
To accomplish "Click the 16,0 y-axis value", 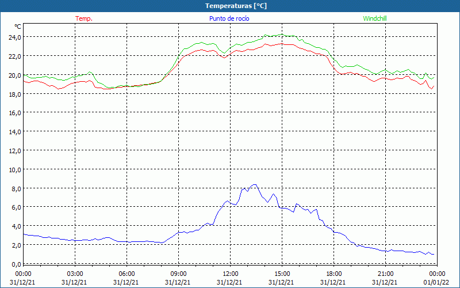I will coord(15,113).
